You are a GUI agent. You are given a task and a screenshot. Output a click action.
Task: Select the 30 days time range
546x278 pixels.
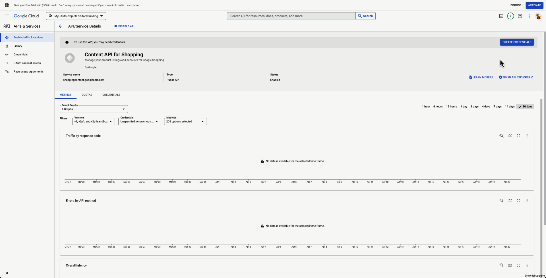tap(525, 107)
